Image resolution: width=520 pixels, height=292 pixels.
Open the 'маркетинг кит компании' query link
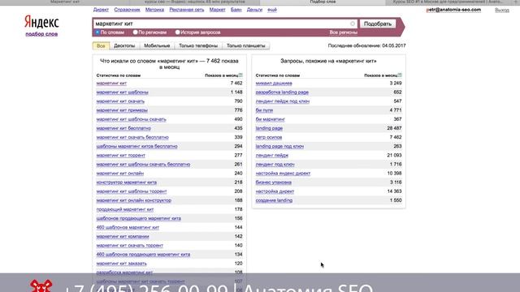point(123,236)
